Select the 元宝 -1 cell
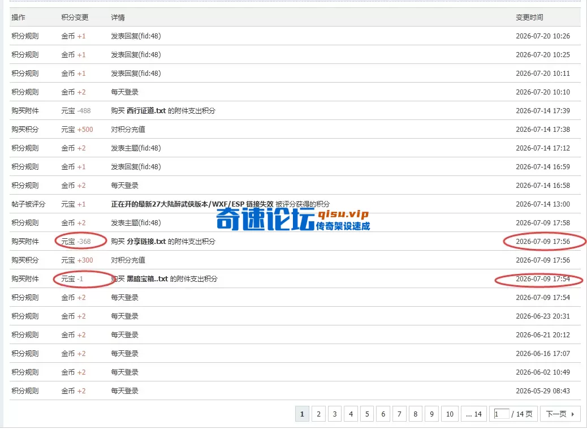The image size is (587, 429). click(72, 279)
